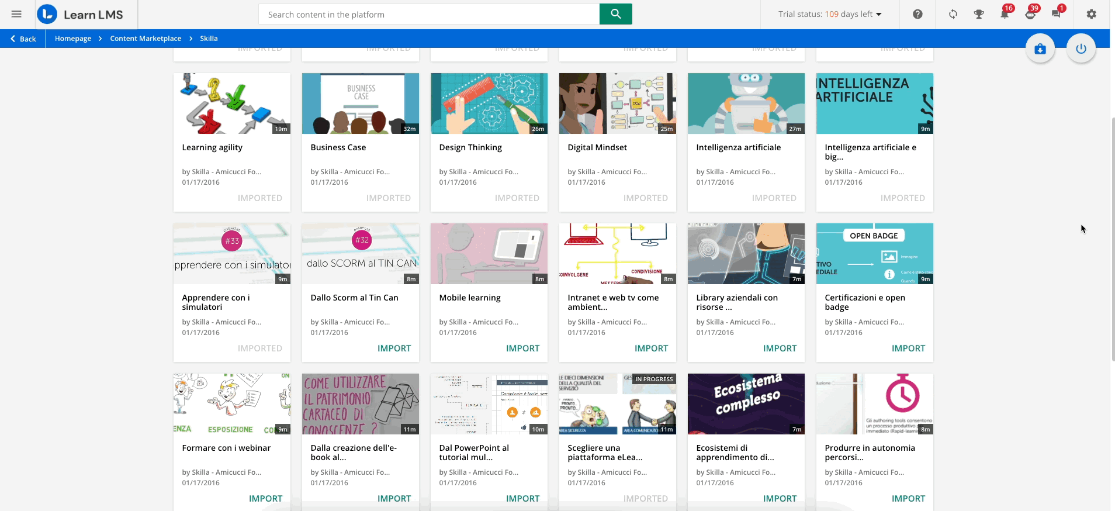Open the help question mark icon
Viewport: 1115px width, 511px height.
[x=917, y=14]
